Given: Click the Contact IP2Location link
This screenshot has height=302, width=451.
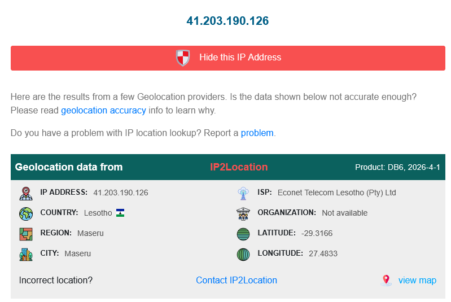Looking at the screenshot, I should coord(237,280).
